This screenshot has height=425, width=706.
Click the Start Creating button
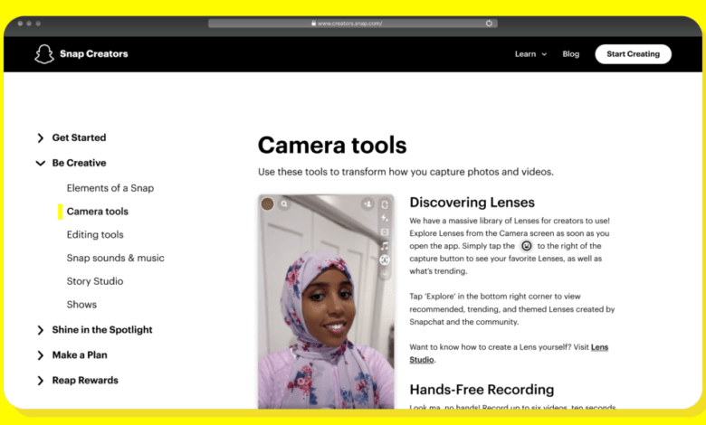633,54
